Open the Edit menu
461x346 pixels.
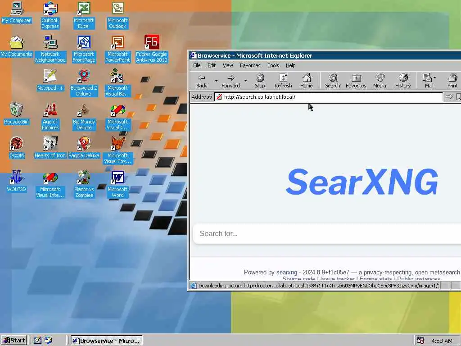[x=212, y=65]
